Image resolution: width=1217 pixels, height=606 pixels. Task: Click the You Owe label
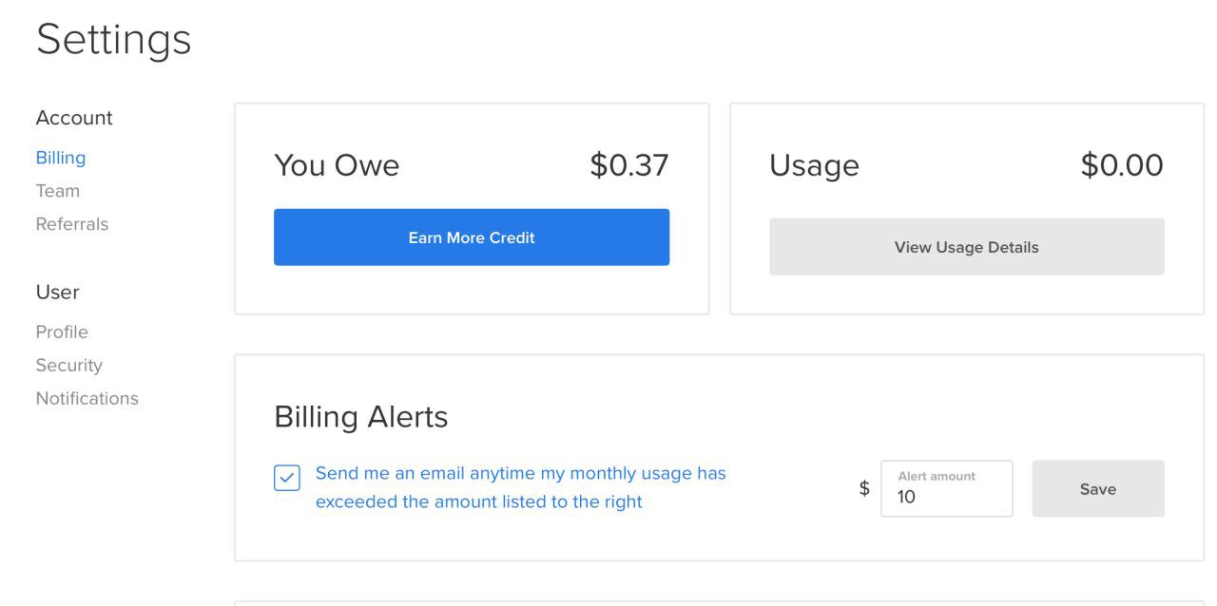337,165
